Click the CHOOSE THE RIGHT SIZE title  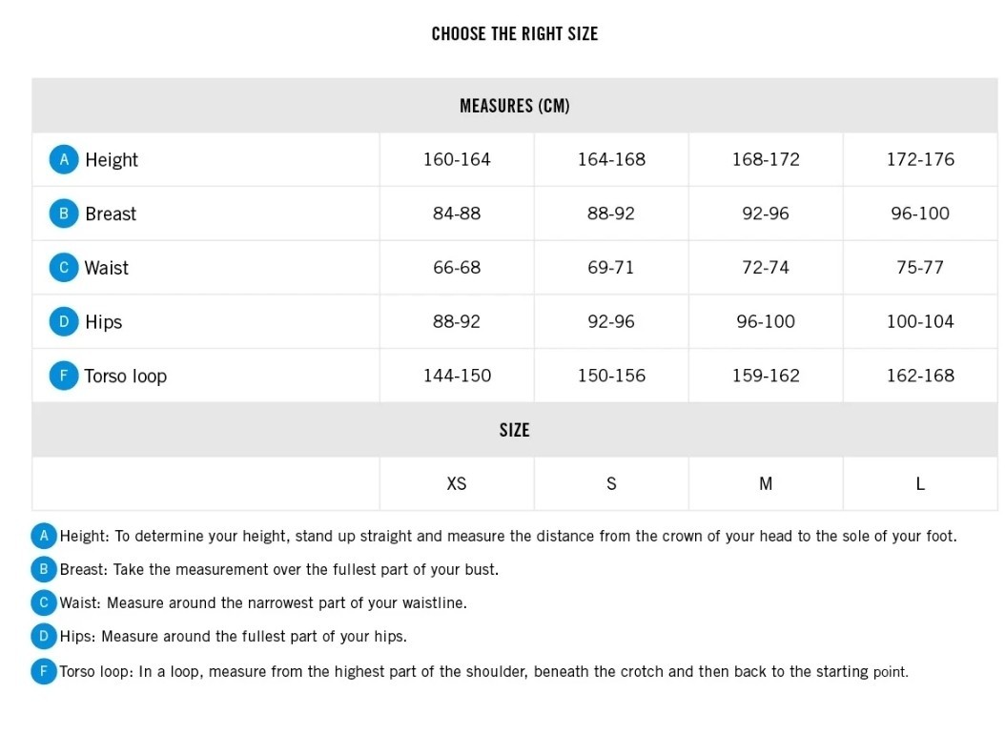tap(515, 33)
